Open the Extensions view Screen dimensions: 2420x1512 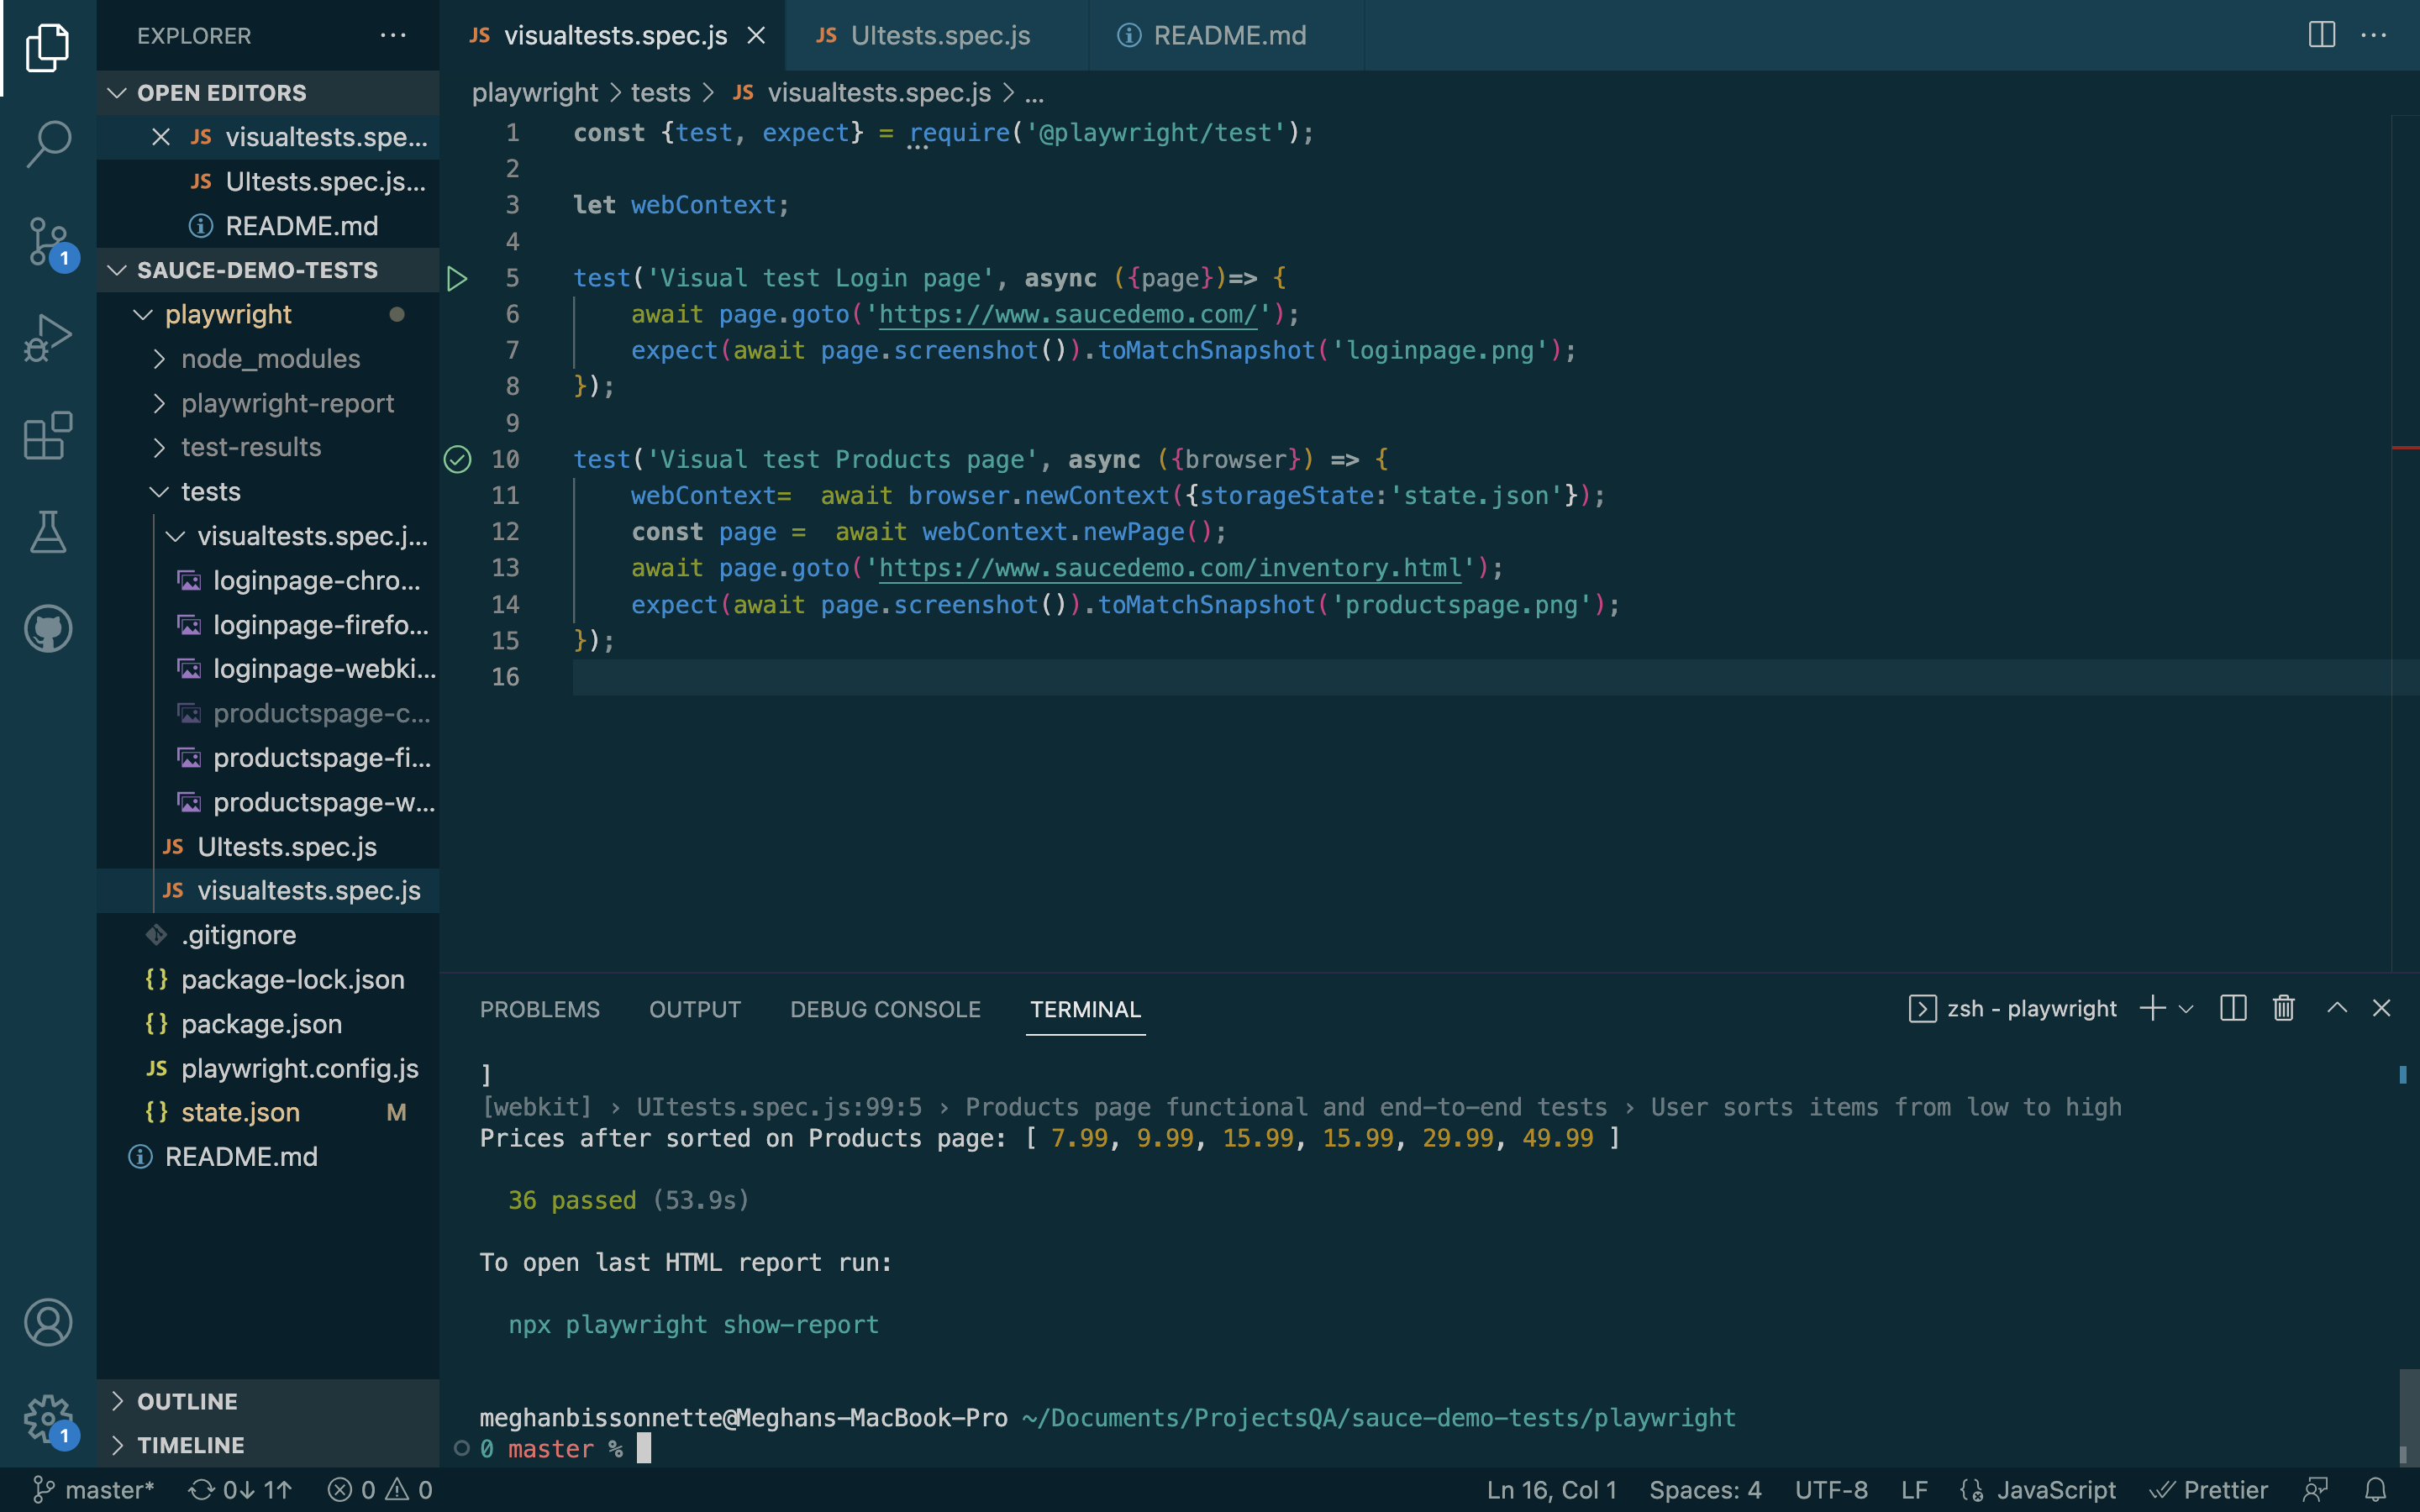pos(47,436)
